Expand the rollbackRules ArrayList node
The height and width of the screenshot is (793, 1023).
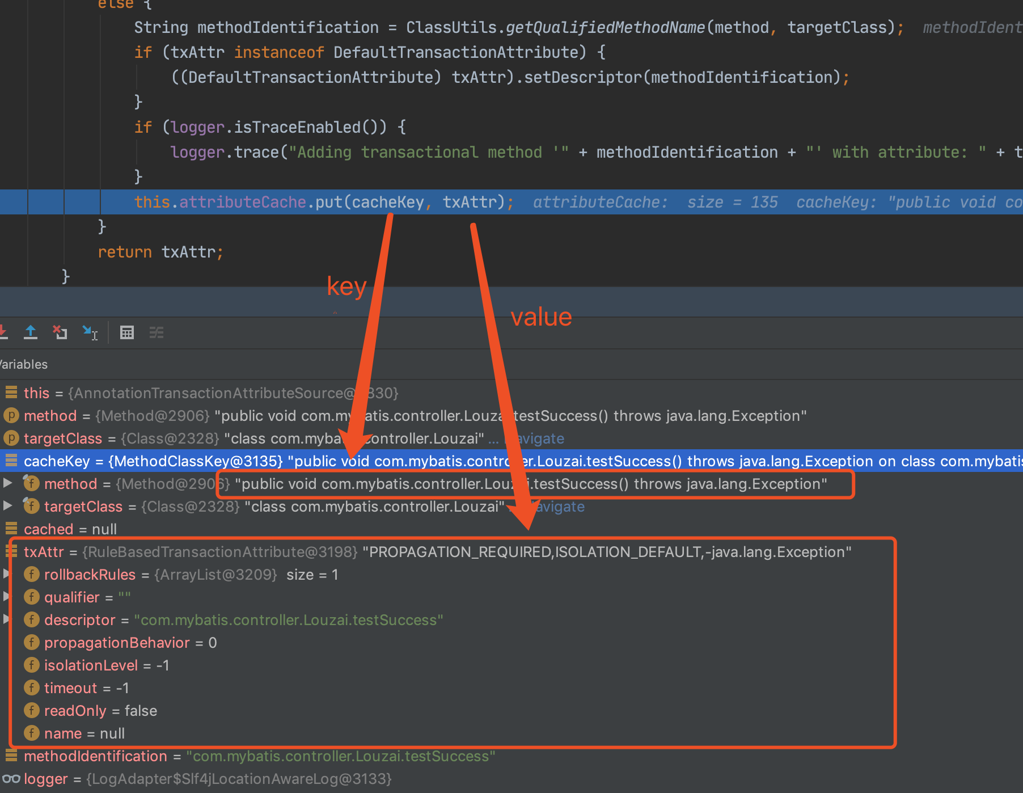pos(6,573)
